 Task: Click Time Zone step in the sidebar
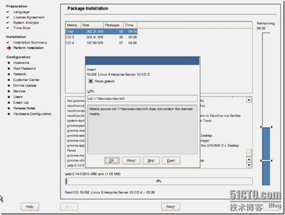22,28
